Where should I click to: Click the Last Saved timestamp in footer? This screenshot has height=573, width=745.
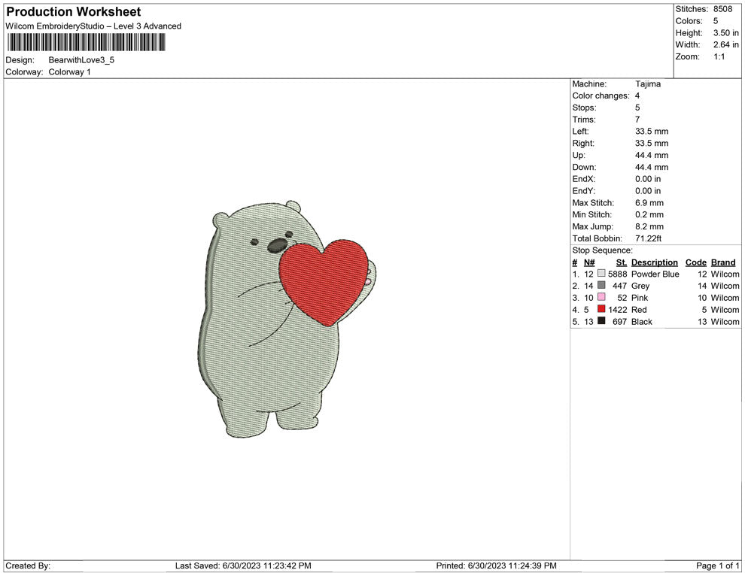[243, 565]
